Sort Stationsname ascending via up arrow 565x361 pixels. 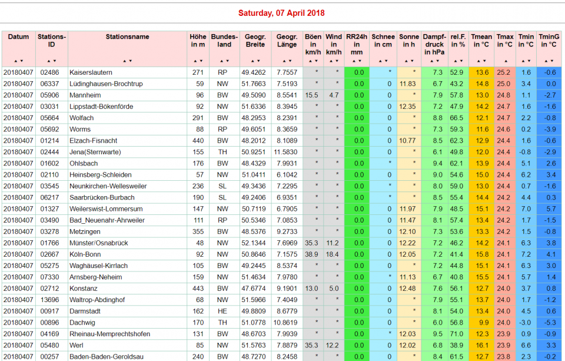pyautogui.click(x=125, y=61)
